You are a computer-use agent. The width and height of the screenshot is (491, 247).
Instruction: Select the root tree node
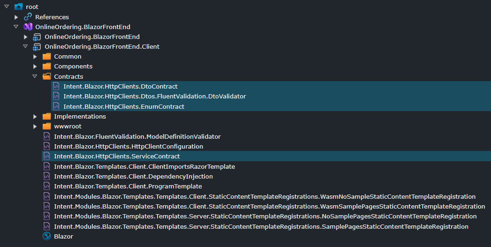(32, 7)
